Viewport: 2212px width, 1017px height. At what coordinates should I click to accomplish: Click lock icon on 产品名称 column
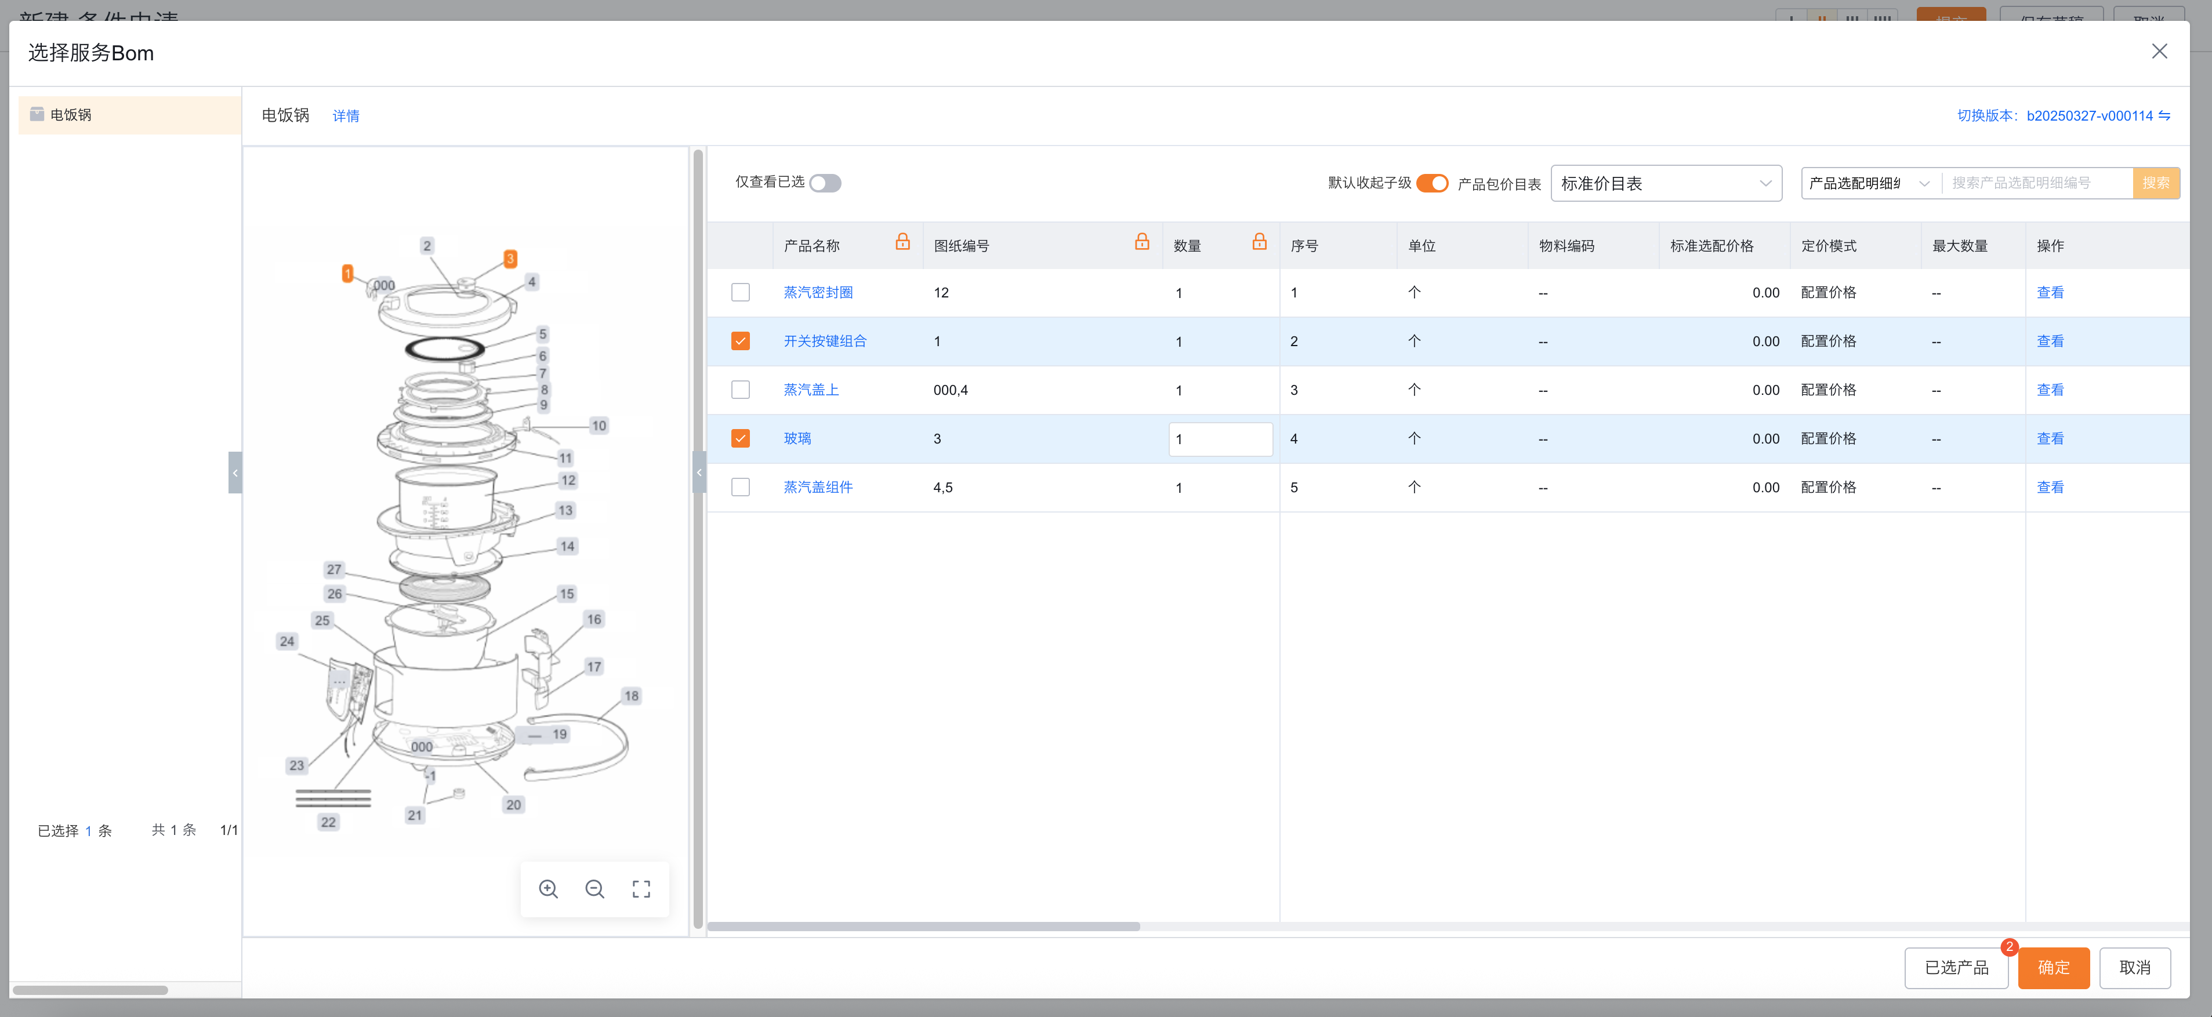point(902,242)
